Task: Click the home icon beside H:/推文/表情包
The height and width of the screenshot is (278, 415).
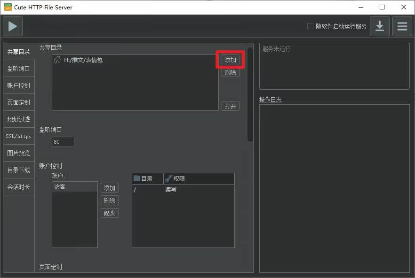Action: click(x=57, y=59)
